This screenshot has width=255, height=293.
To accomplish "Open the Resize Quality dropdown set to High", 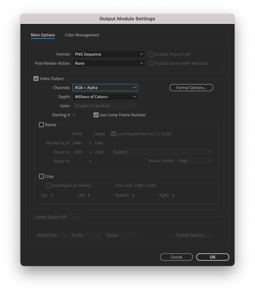I will [x=195, y=161].
